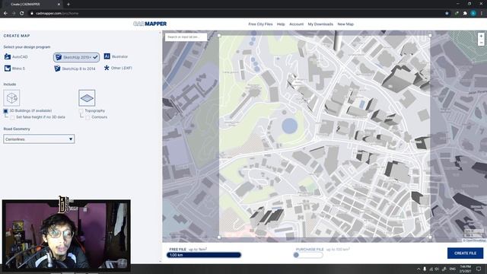Click the CREATE FILE button

click(465, 253)
